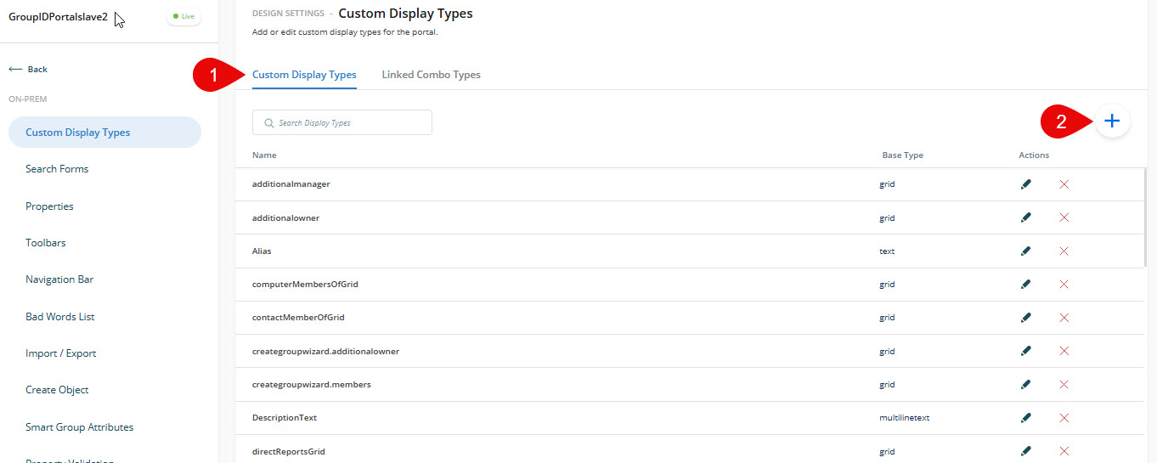
Task: Select the additionalowner row name
Action: tap(285, 217)
